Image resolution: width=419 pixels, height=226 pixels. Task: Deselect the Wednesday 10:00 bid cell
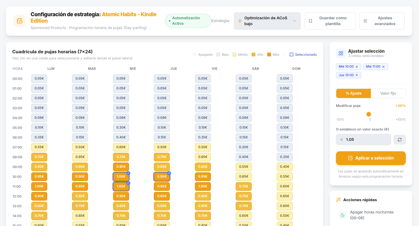coord(121,177)
